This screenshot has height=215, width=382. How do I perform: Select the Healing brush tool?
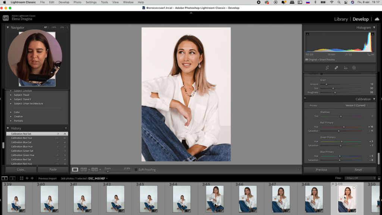pos(336,68)
